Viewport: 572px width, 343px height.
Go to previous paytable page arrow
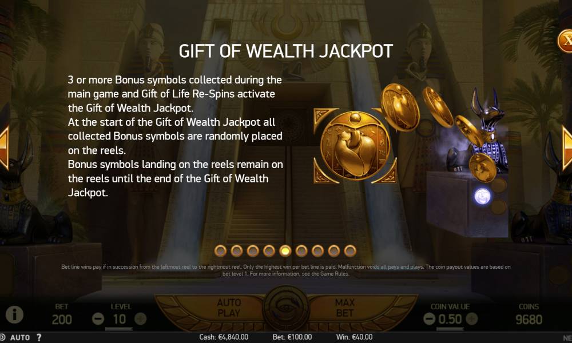coord(4,149)
